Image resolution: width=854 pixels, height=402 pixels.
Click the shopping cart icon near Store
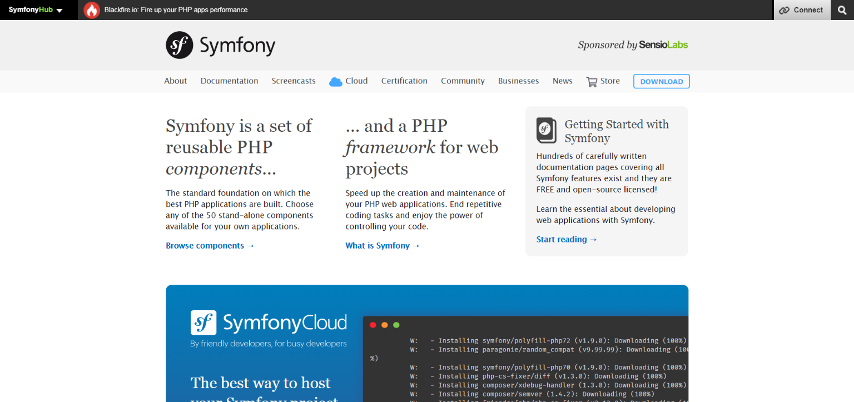click(x=591, y=81)
